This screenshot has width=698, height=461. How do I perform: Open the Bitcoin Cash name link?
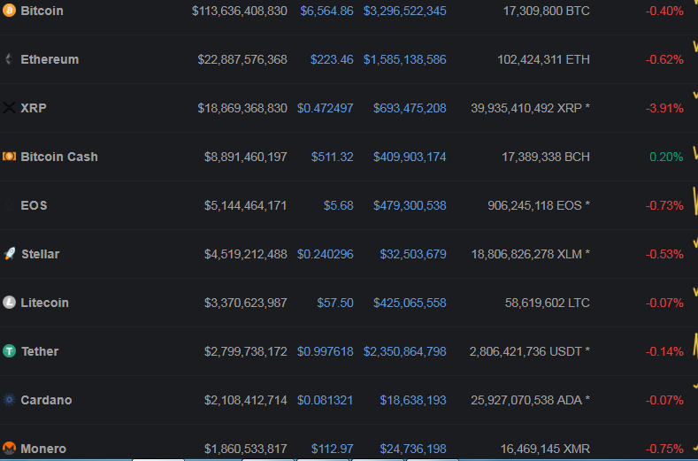[x=59, y=157]
